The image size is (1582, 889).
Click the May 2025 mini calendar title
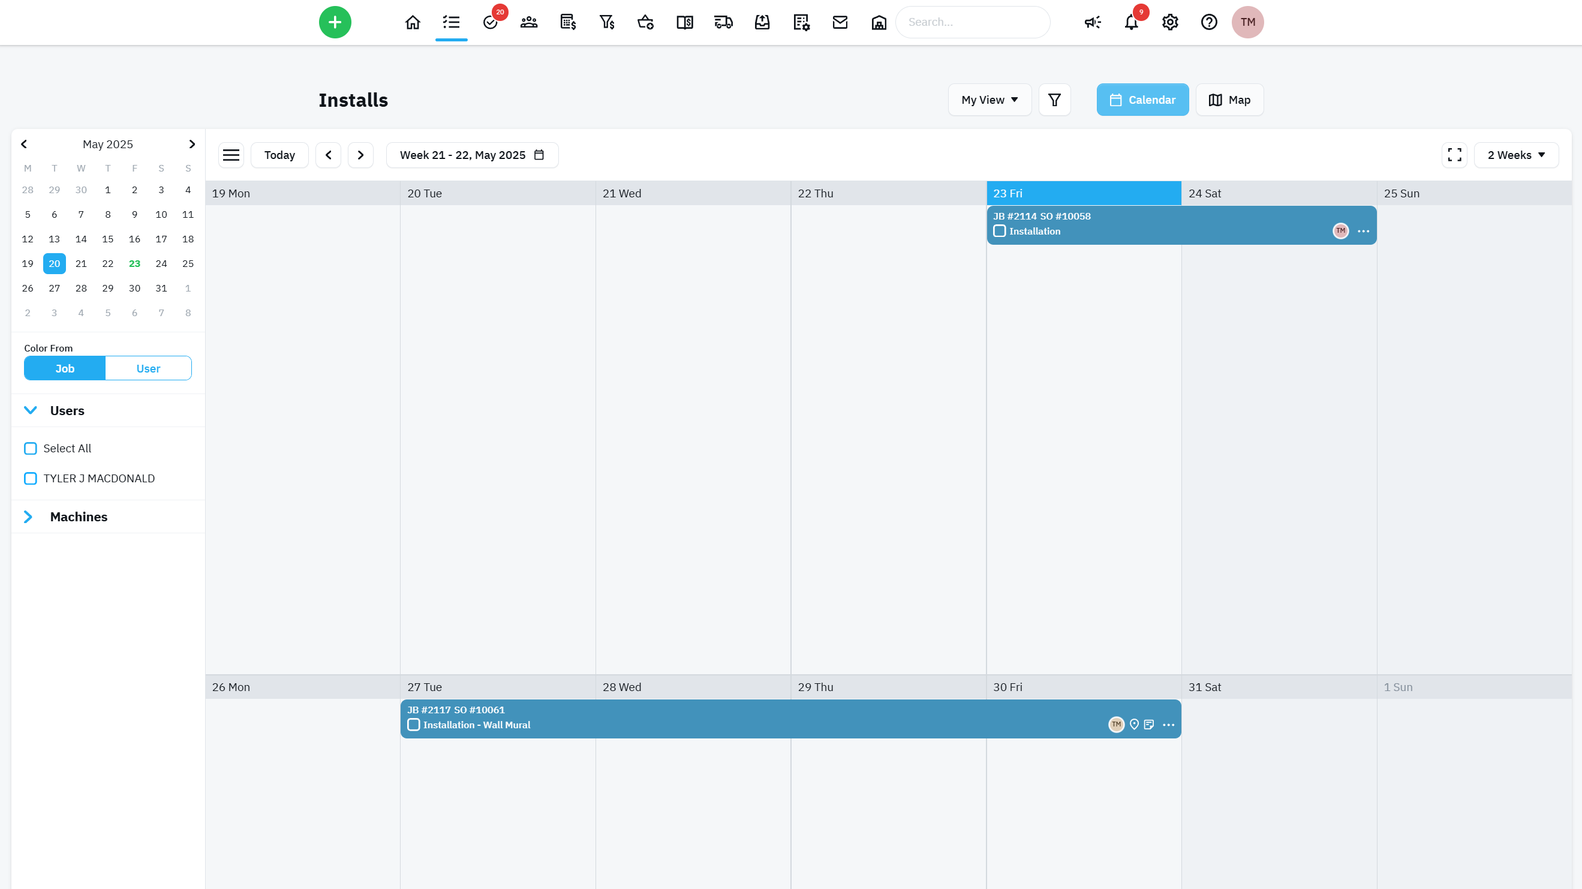coord(107,144)
